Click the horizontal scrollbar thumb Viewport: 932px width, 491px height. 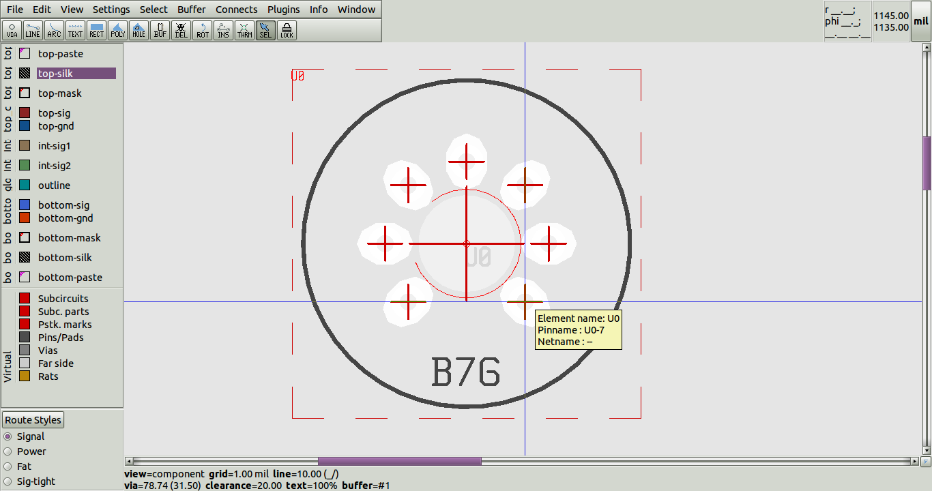[x=400, y=461]
